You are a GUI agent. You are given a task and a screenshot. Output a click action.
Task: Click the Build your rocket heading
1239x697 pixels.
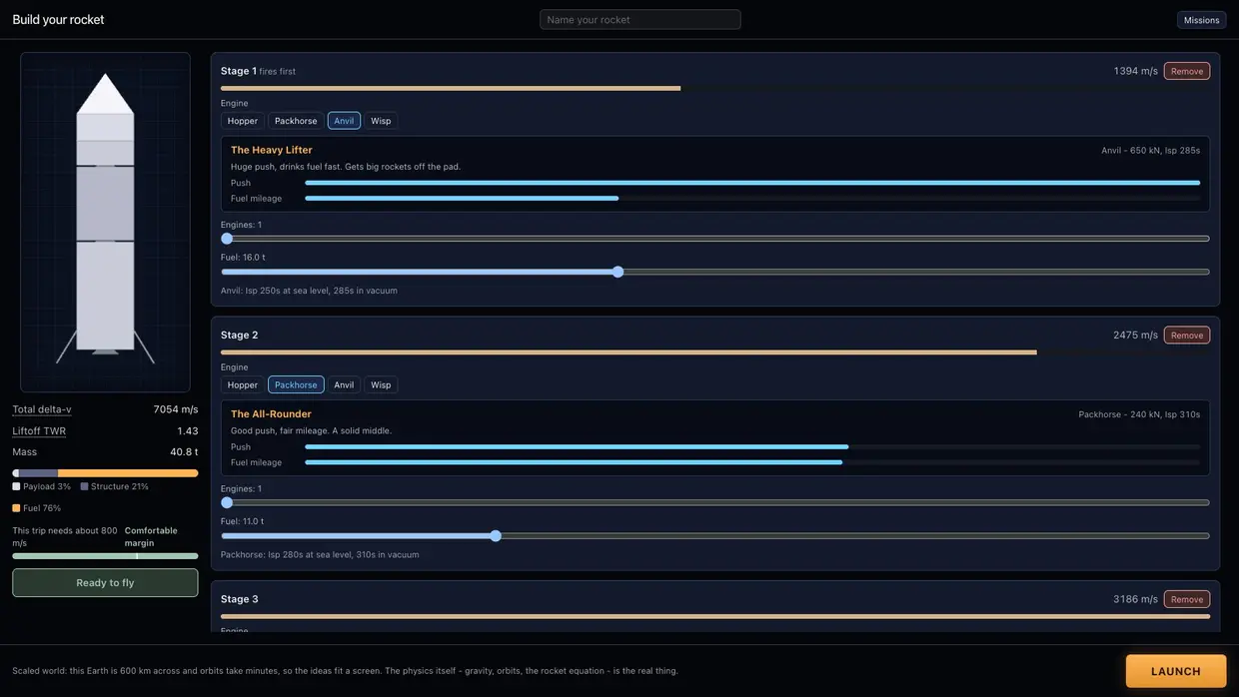tap(59, 20)
